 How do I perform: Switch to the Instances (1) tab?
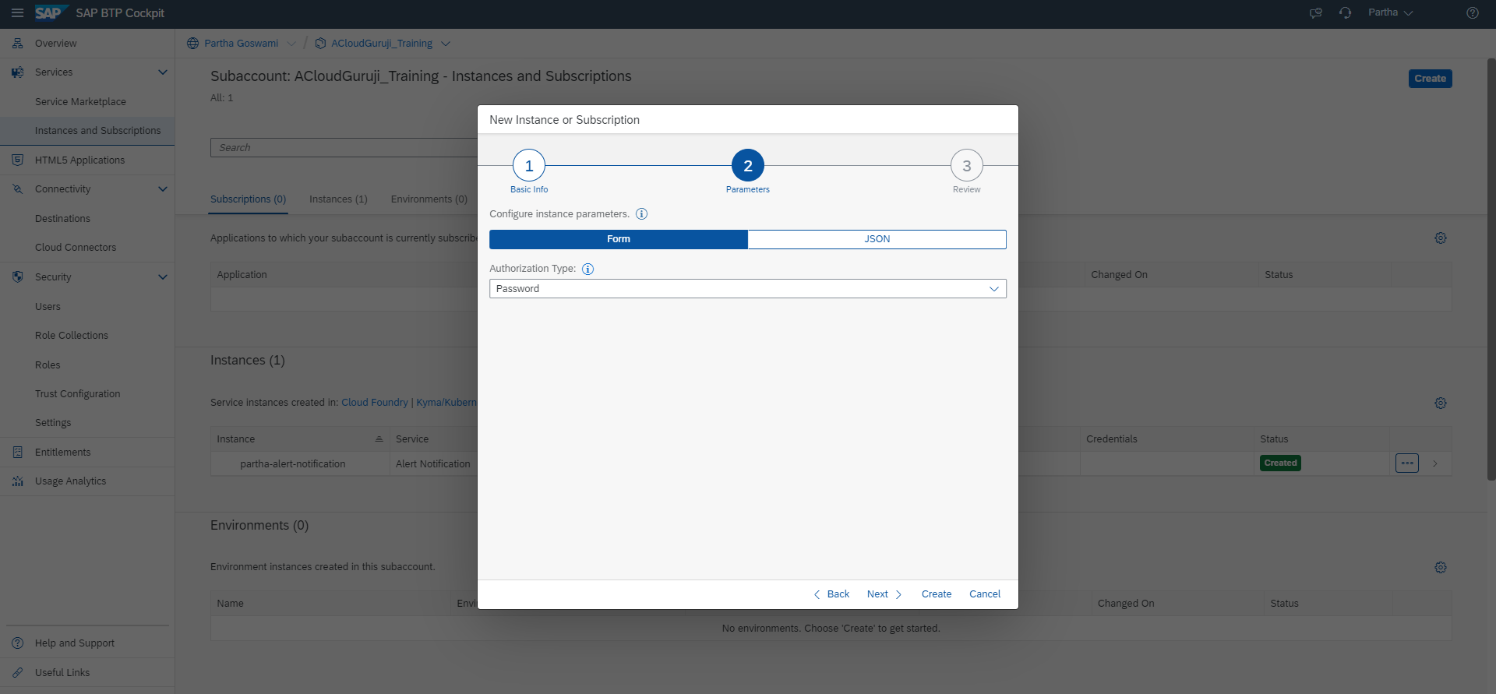point(338,199)
